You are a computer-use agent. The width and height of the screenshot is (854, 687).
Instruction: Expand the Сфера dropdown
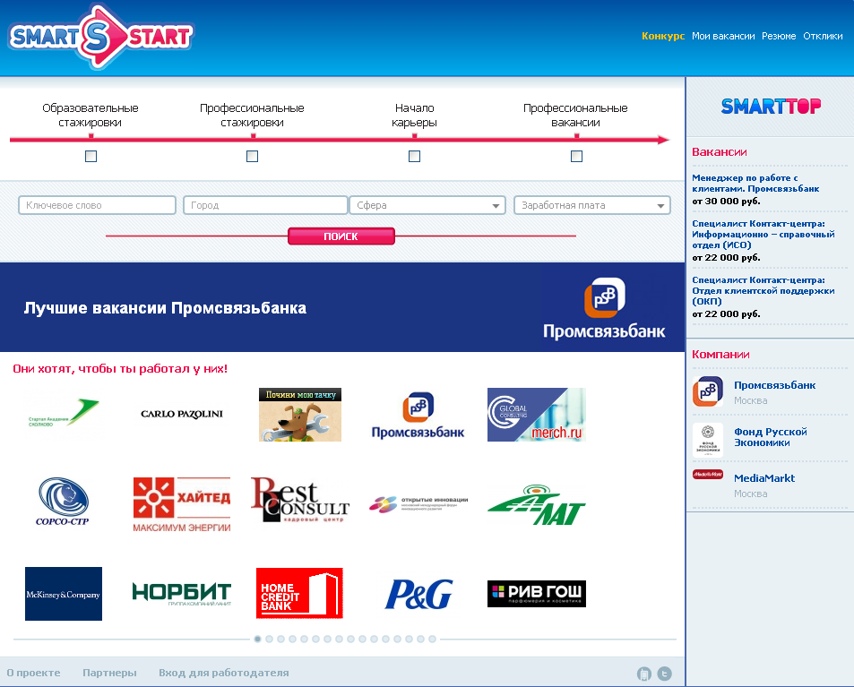[428, 205]
